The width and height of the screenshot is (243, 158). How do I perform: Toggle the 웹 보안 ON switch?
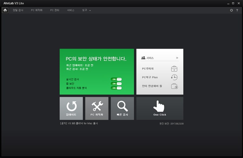(116, 84)
